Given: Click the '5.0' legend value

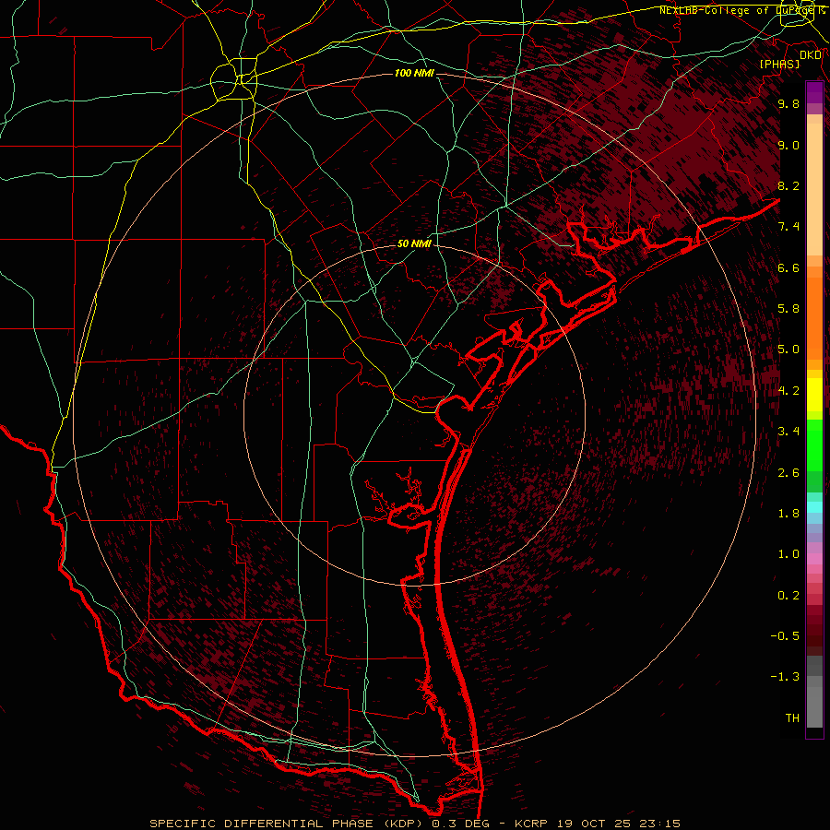Looking at the screenshot, I should [x=788, y=350].
